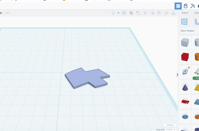Toggle the Show All lightbulb icon
199x131 pixels.
coord(113,13)
